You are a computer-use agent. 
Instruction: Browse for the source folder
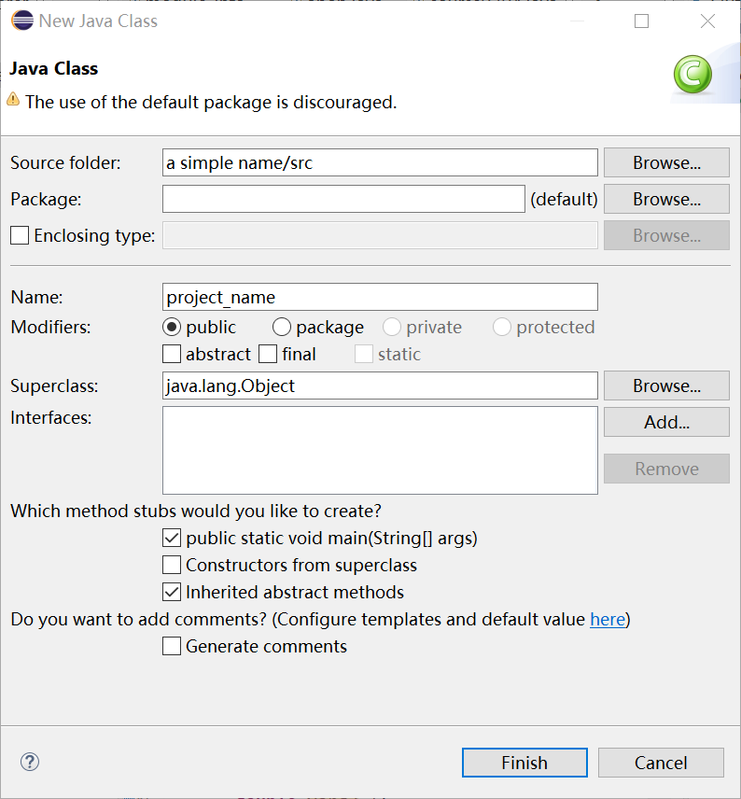click(x=666, y=162)
